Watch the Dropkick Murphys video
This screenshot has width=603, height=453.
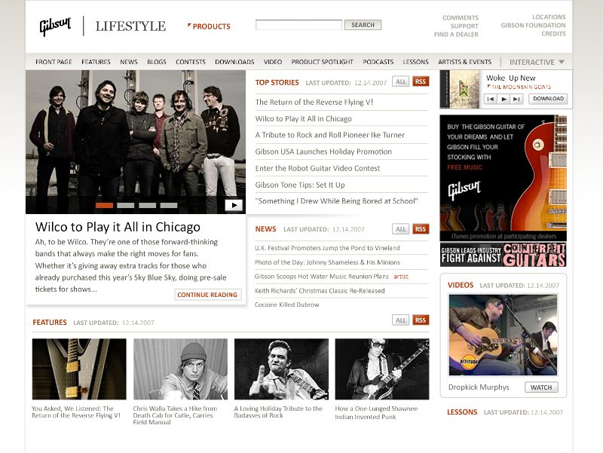click(x=541, y=387)
